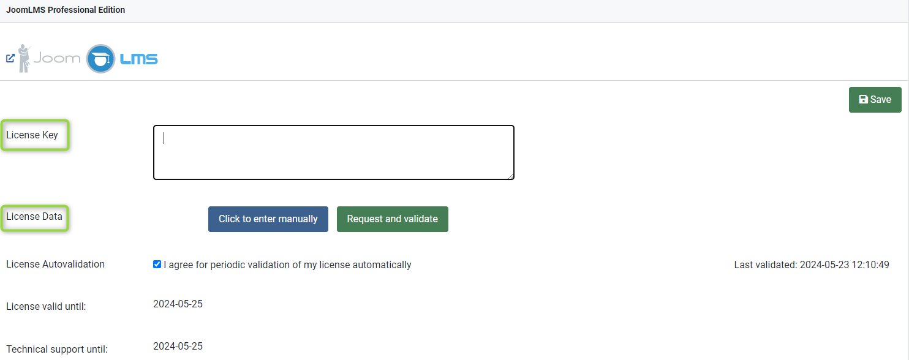
Task: Focus the License Key text area
Action: tap(333, 152)
